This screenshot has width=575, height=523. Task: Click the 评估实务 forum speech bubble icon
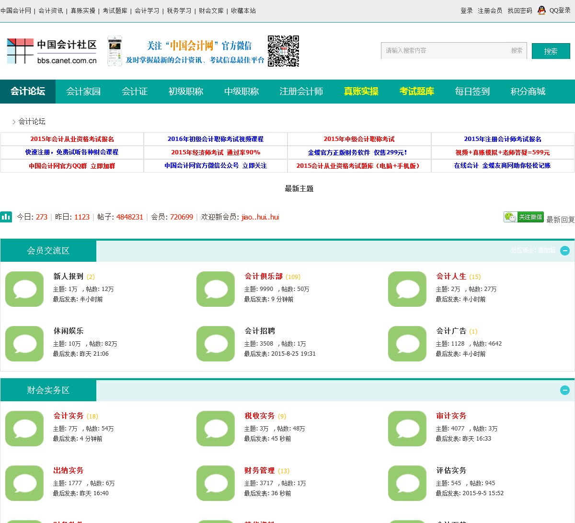click(407, 483)
